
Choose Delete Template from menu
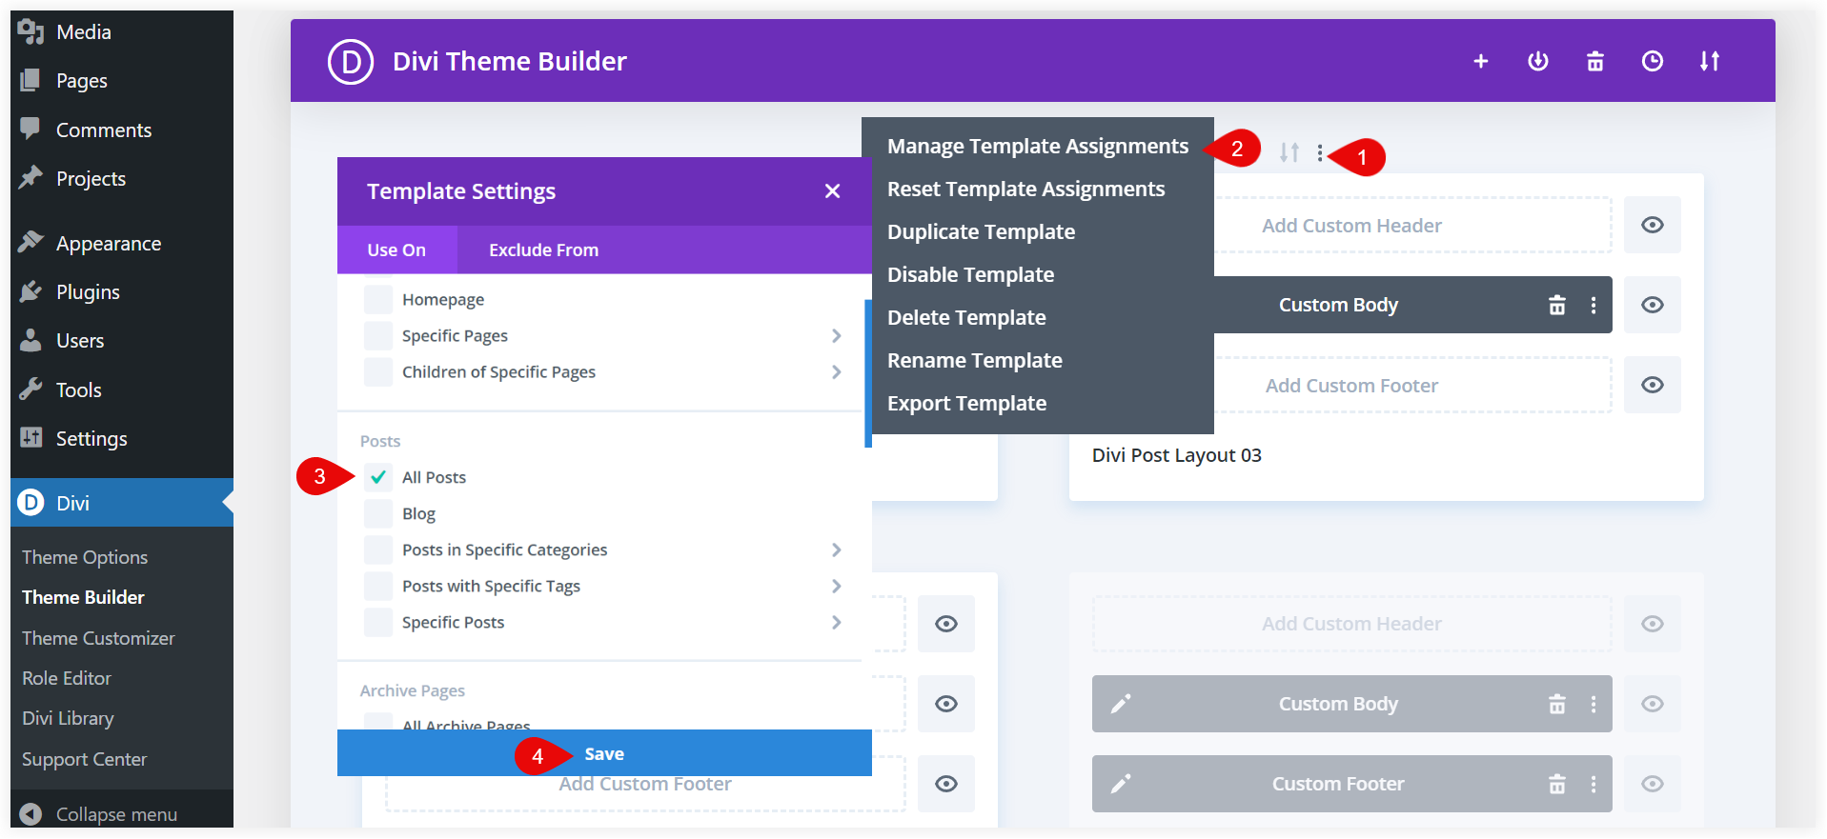pyautogui.click(x=966, y=317)
